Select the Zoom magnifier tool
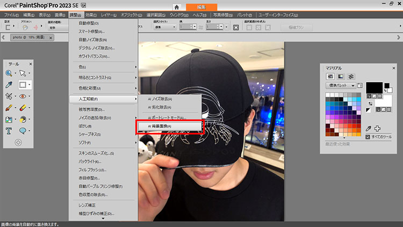Screen dimensions: 403x227 click(9, 73)
